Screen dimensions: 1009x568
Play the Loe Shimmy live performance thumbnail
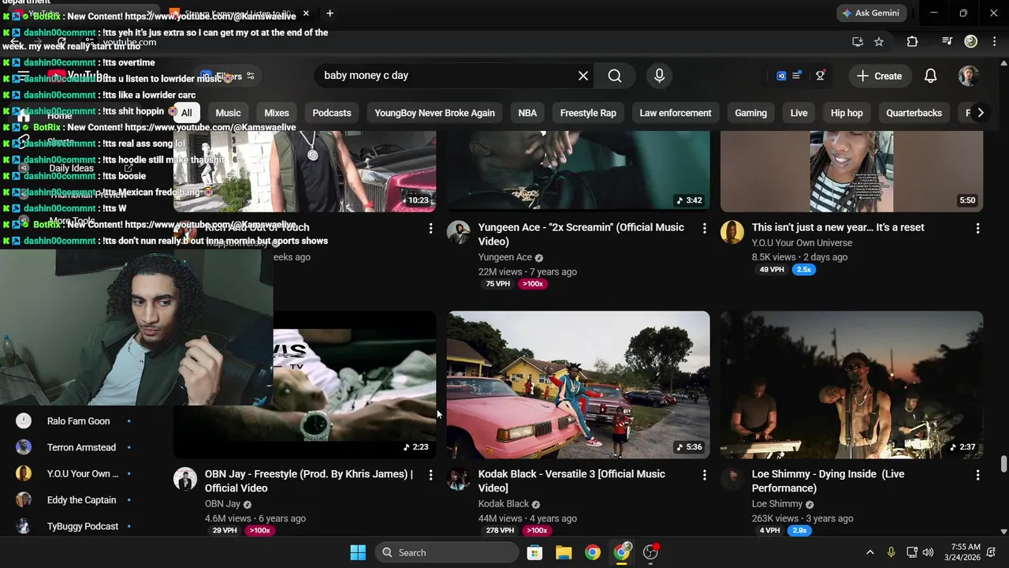click(851, 384)
